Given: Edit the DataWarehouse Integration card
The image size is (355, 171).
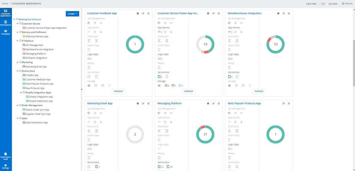Looking at the screenshot, I should click(x=284, y=14).
